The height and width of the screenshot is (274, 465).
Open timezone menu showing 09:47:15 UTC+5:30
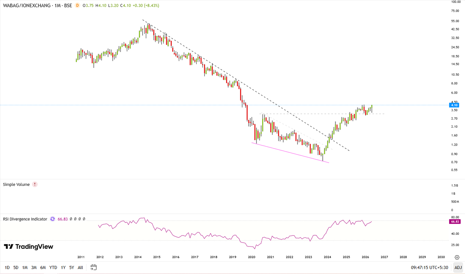429,267
